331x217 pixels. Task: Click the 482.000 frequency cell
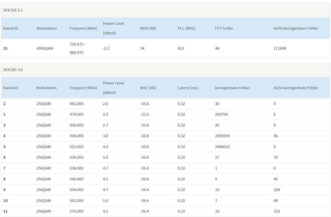pos(76,104)
